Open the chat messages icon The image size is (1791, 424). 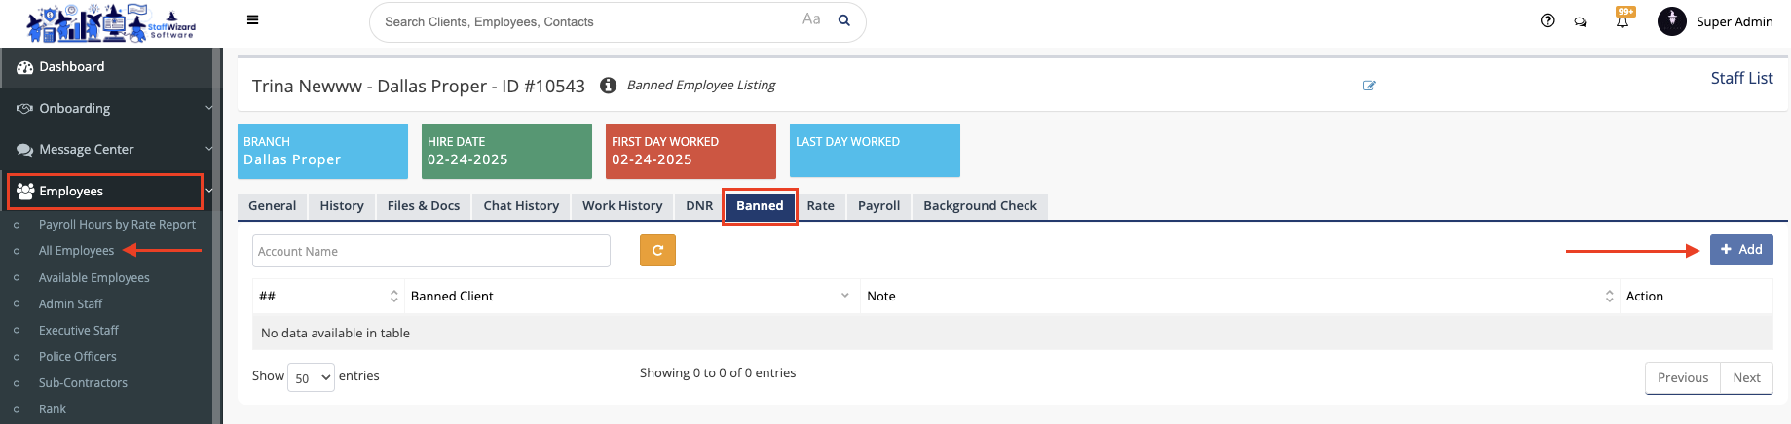[1581, 21]
